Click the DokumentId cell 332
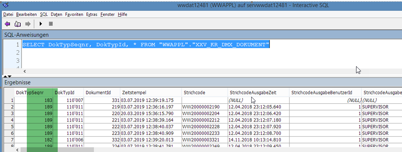This screenshot has height=152, width=402. tap(102, 140)
